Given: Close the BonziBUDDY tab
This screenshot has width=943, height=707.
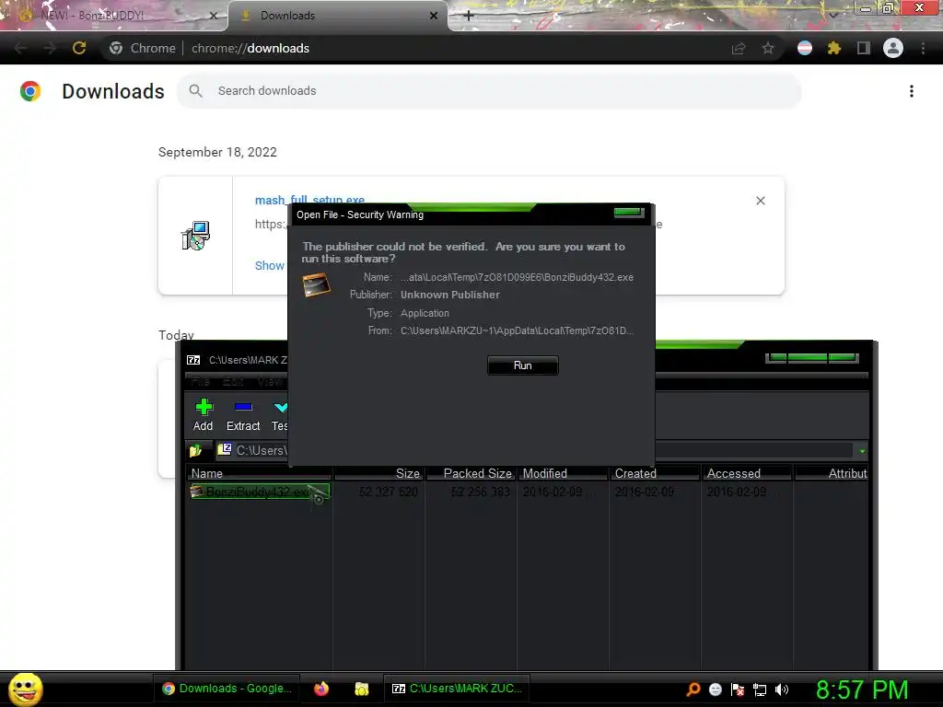Looking at the screenshot, I should [x=213, y=16].
